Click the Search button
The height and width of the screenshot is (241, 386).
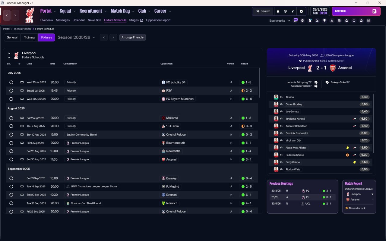(x=263, y=11)
